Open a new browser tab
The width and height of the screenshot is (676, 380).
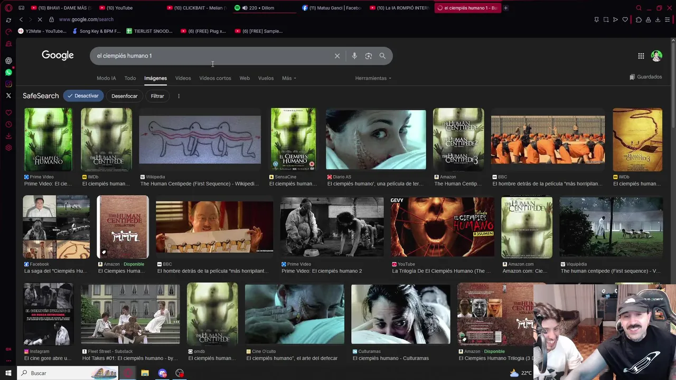[505, 8]
